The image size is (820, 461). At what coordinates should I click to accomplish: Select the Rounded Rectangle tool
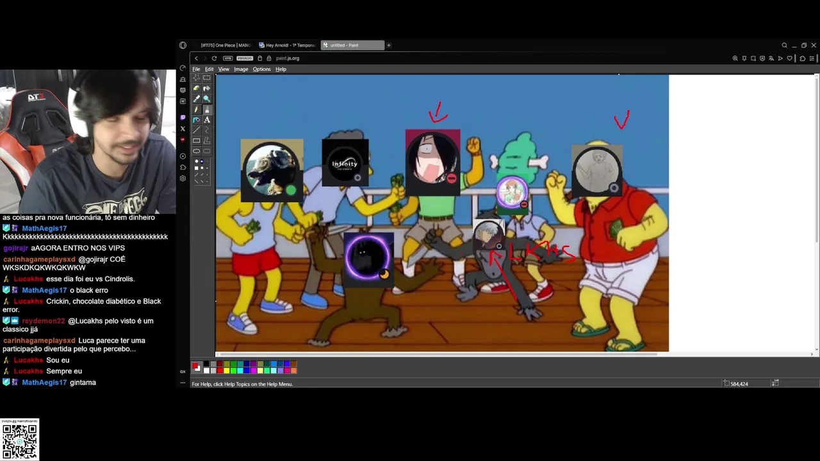(x=206, y=151)
